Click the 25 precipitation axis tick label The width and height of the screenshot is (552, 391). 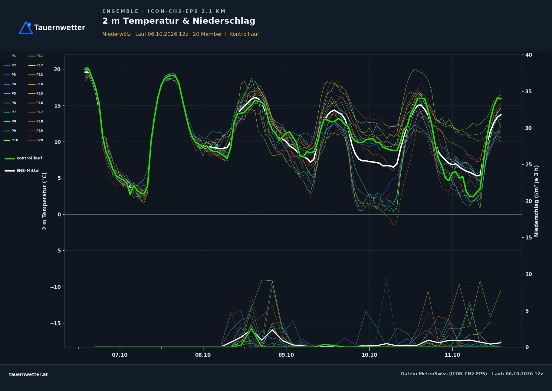[x=529, y=165]
